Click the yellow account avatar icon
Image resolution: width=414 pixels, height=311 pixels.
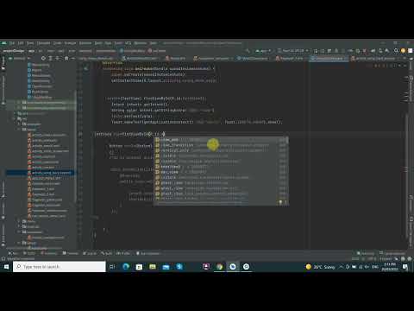point(403,51)
